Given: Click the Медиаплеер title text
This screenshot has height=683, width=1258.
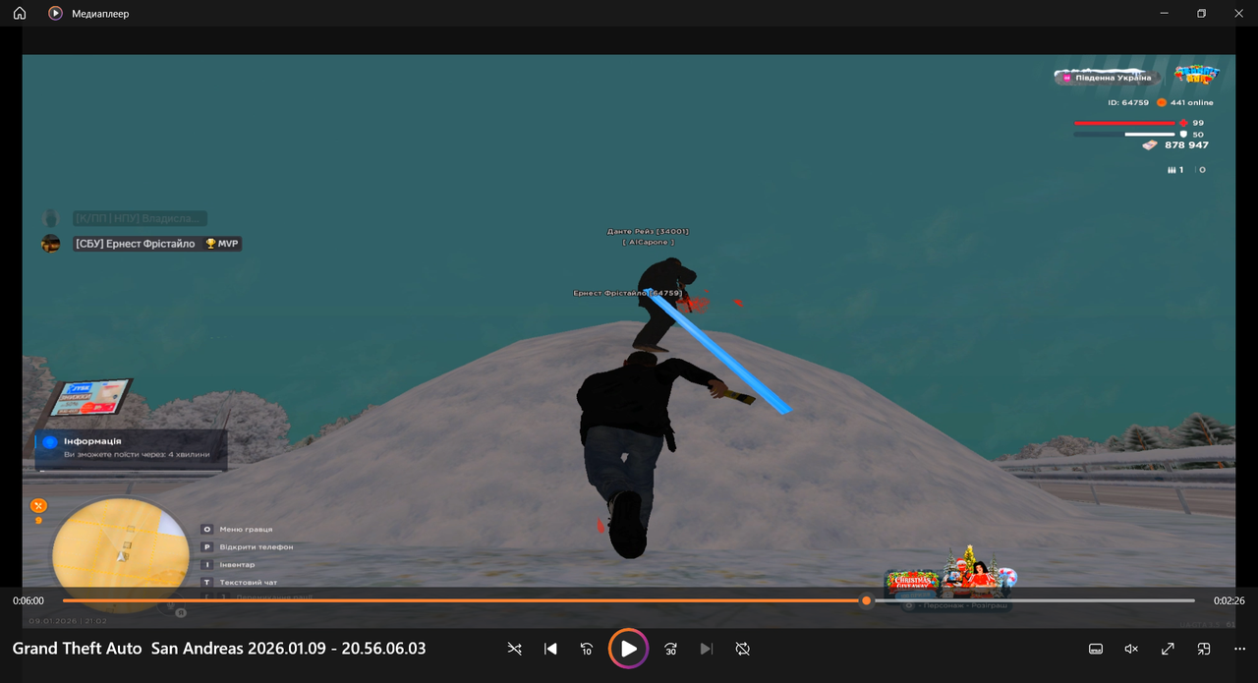Looking at the screenshot, I should point(100,14).
